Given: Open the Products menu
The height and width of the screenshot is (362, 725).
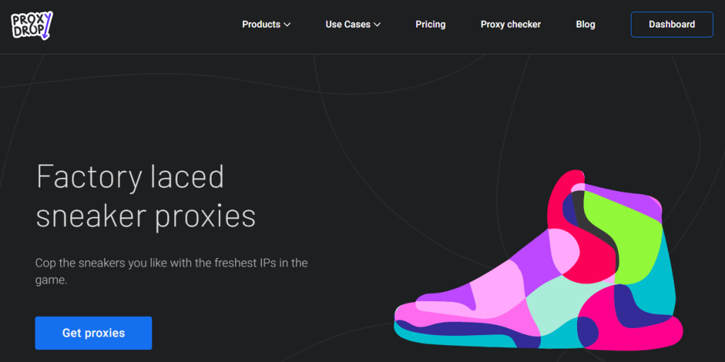Looking at the screenshot, I should (x=261, y=24).
